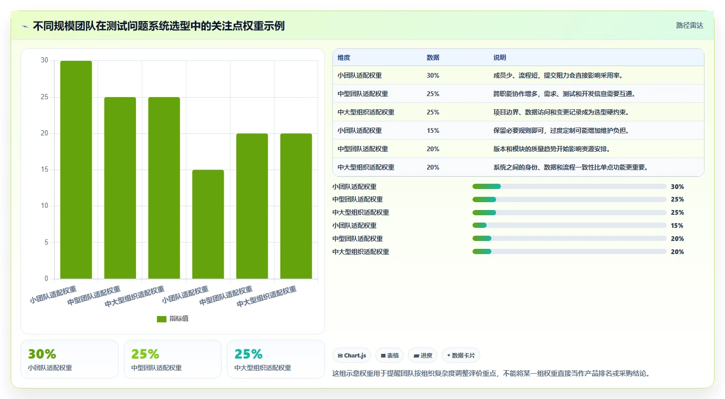Click the 30% value beside the top progress bar
This screenshot has height=399, width=725.
click(x=677, y=186)
